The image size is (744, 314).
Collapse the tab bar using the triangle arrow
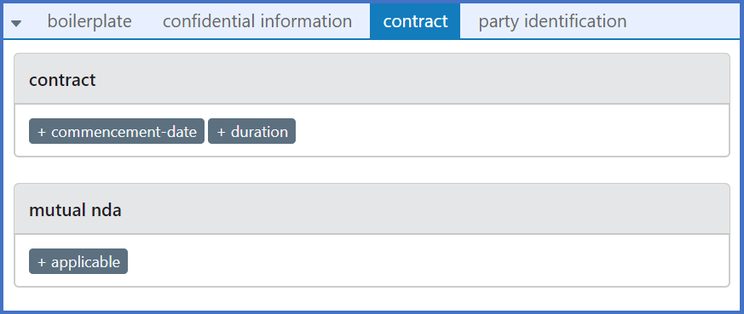click(16, 23)
